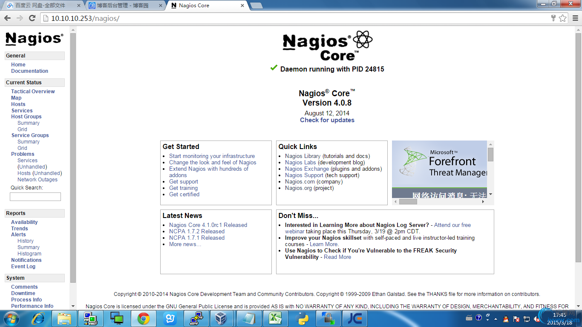Open the Alerts report
Screen dimensions: 582x327
tap(18, 235)
